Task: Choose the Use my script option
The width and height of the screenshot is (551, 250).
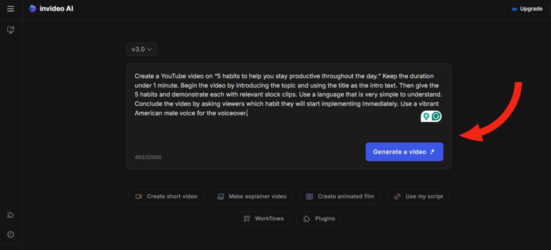Action: (x=418, y=196)
